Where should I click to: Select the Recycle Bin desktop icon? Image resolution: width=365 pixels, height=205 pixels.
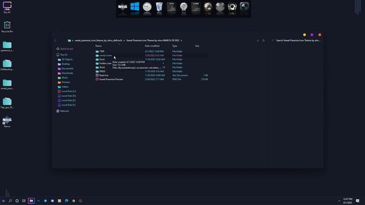click(x=7, y=27)
